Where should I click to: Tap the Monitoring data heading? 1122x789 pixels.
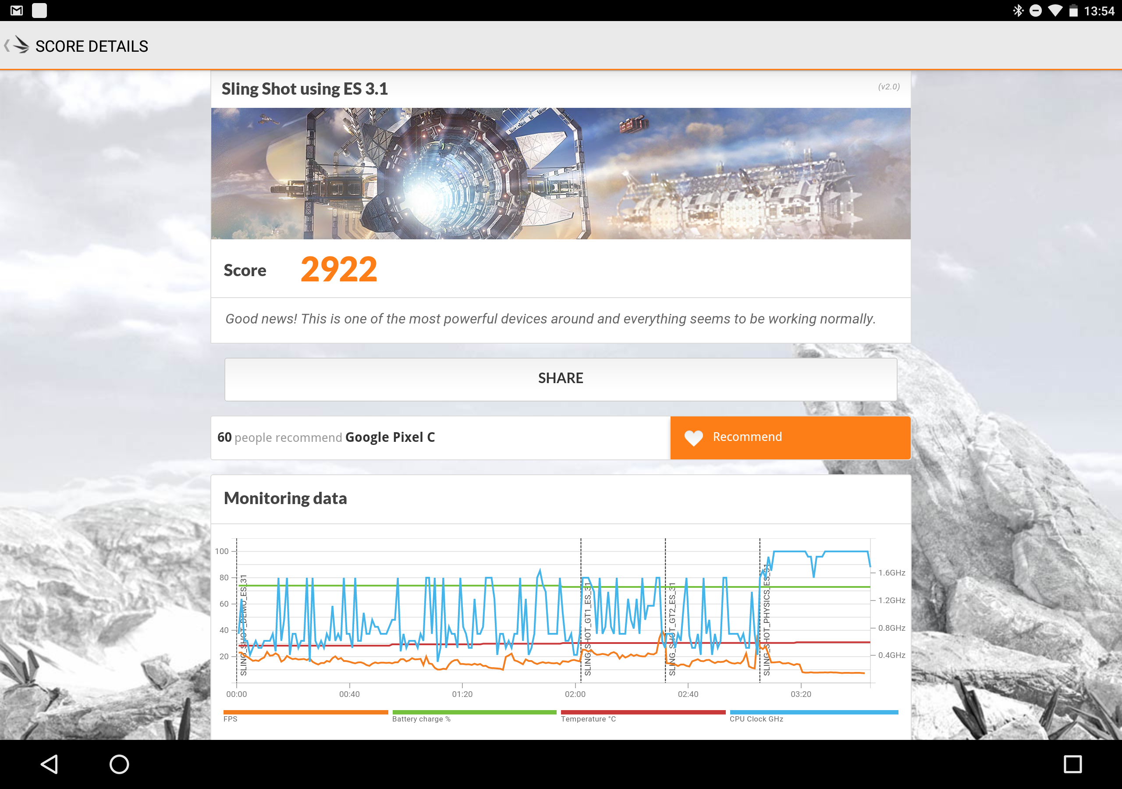click(x=285, y=498)
